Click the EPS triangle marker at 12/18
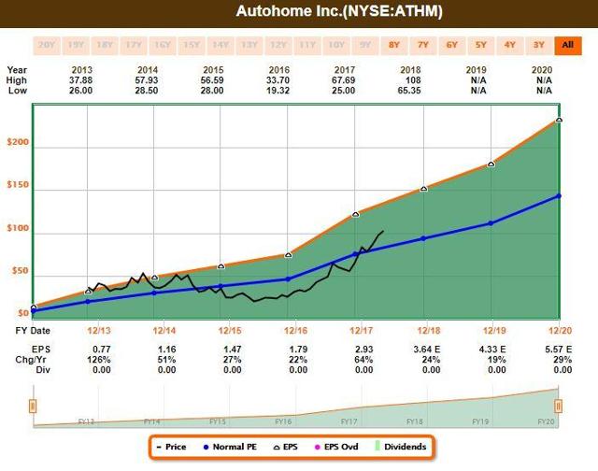598x471 pixels. 423,189
